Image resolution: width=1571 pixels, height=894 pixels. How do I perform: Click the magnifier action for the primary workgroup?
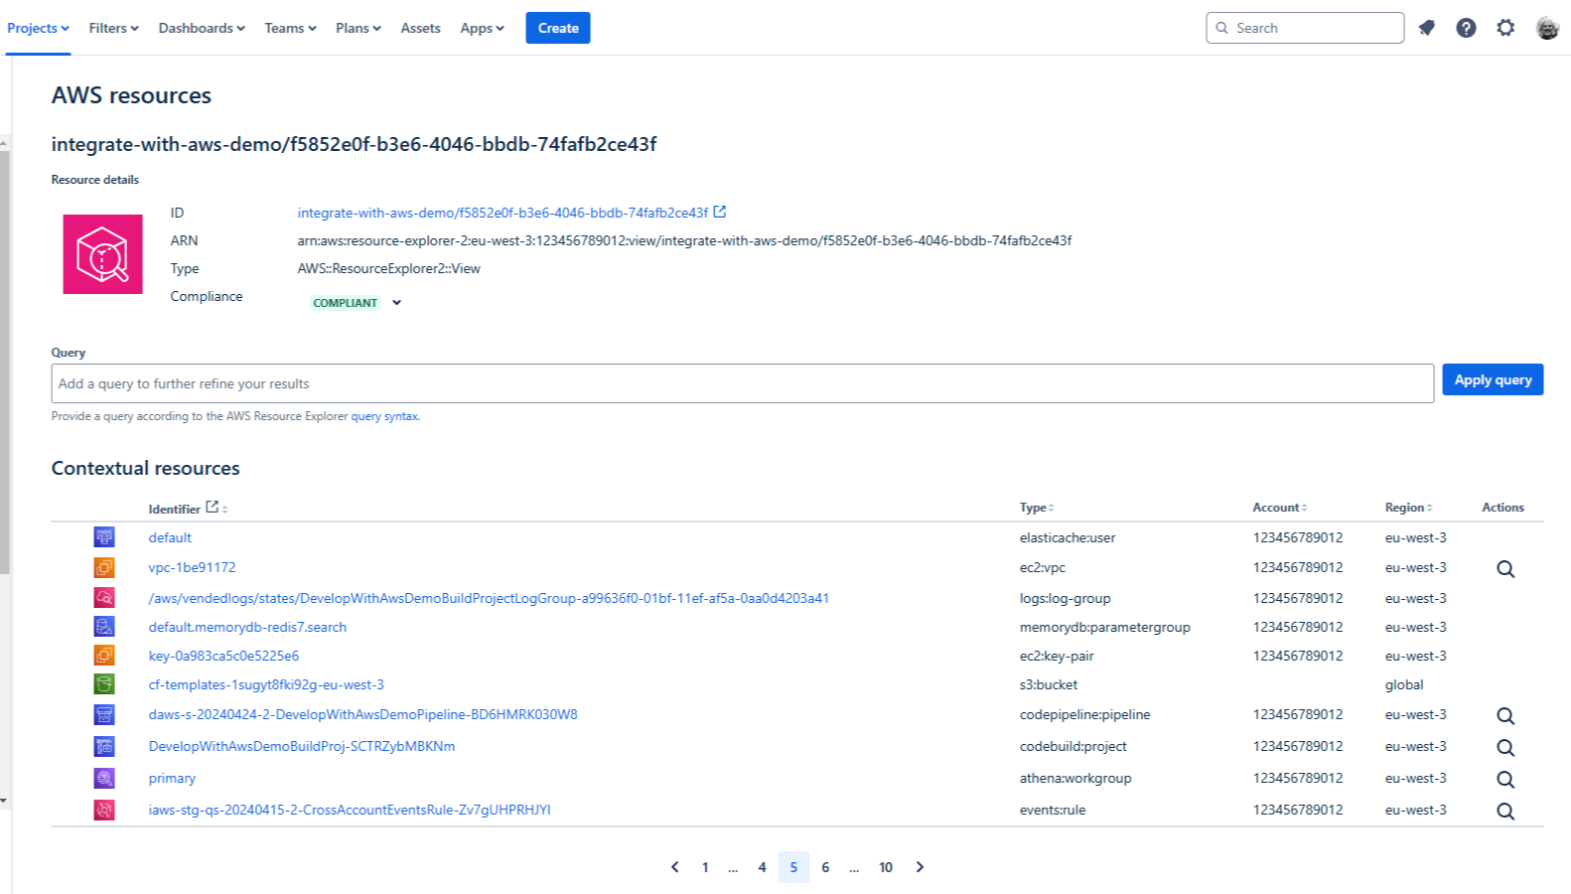(x=1505, y=780)
